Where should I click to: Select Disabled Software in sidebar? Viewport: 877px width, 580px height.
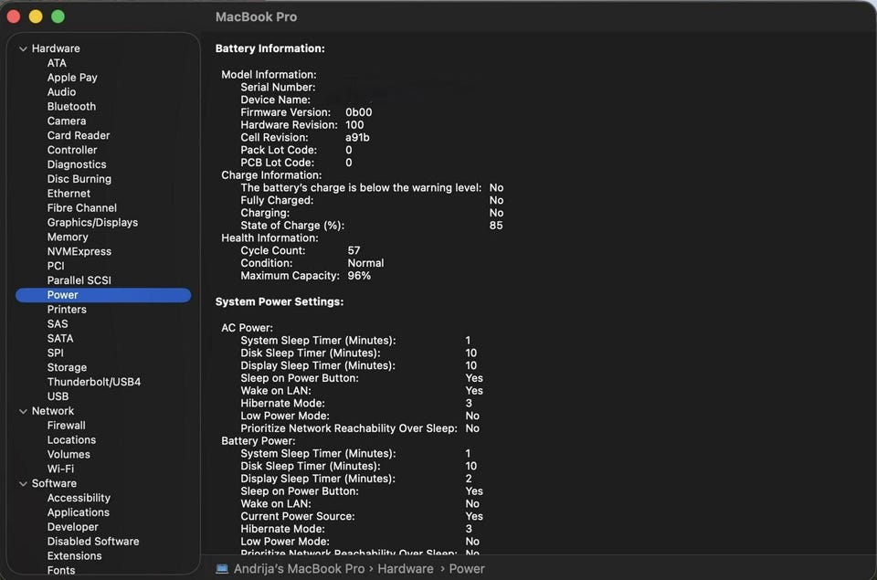click(93, 541)
